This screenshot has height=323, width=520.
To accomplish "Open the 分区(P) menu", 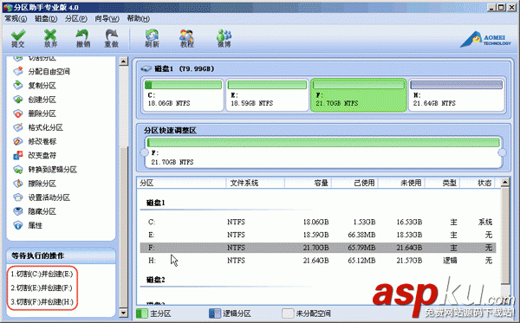I will [76, 18].
